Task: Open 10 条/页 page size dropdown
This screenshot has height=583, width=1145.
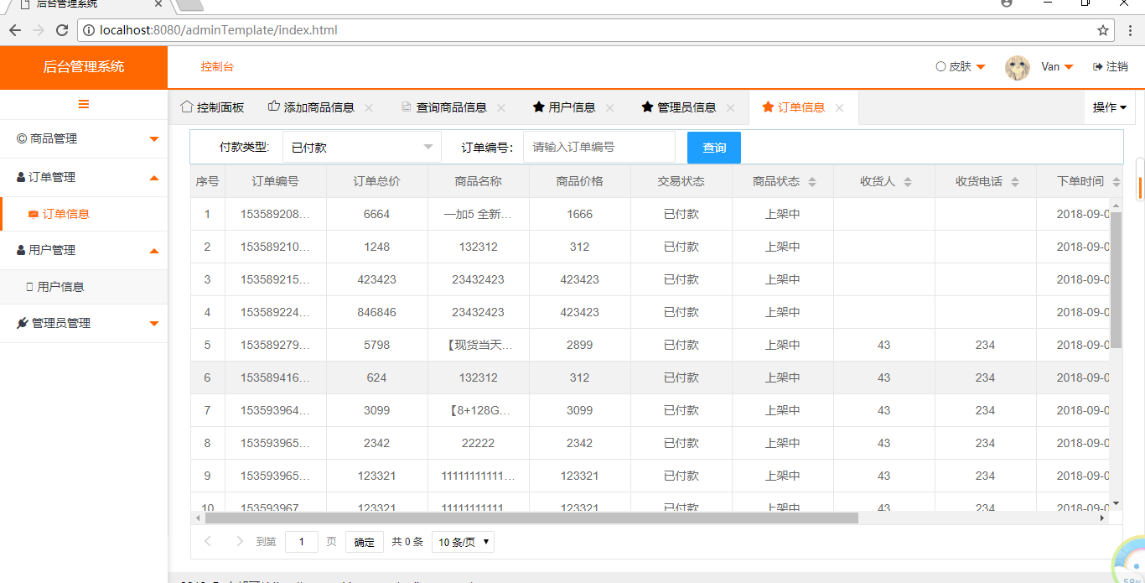Action: point(463,542)
